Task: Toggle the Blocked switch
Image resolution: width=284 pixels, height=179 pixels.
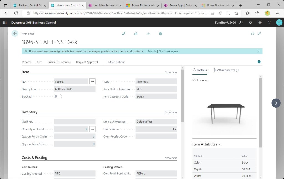Action: tap(58, 96)
